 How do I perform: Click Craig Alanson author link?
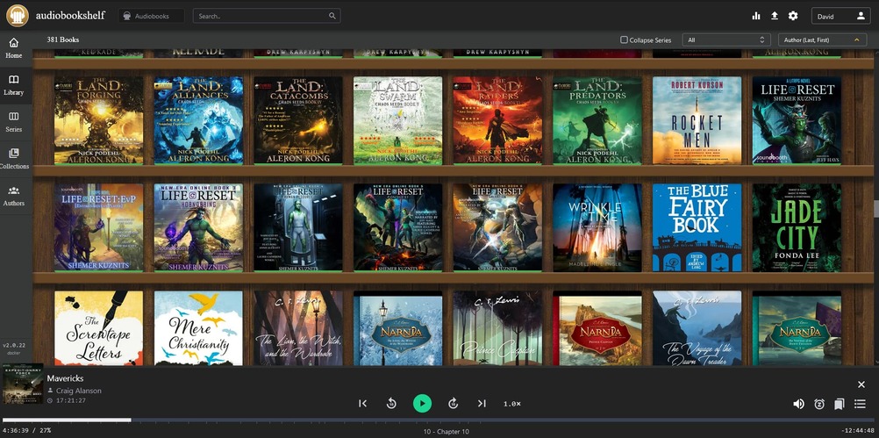click(78, 391)
